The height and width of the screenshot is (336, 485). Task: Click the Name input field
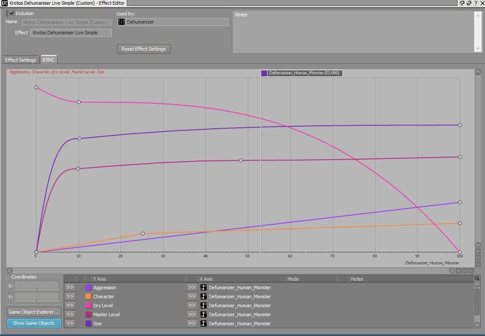tap(66, 22)
